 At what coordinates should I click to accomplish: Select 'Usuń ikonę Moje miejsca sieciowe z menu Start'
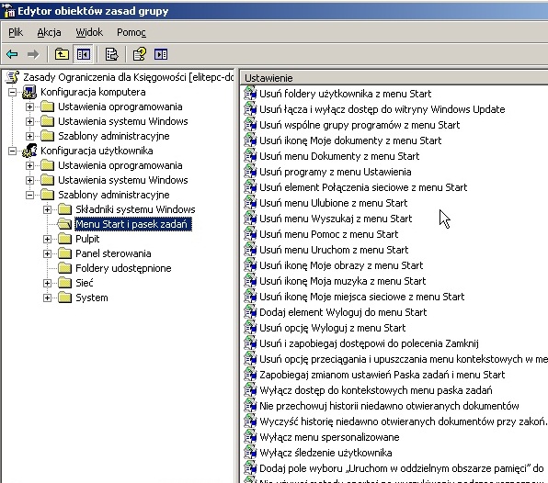(x=361, y=297)
